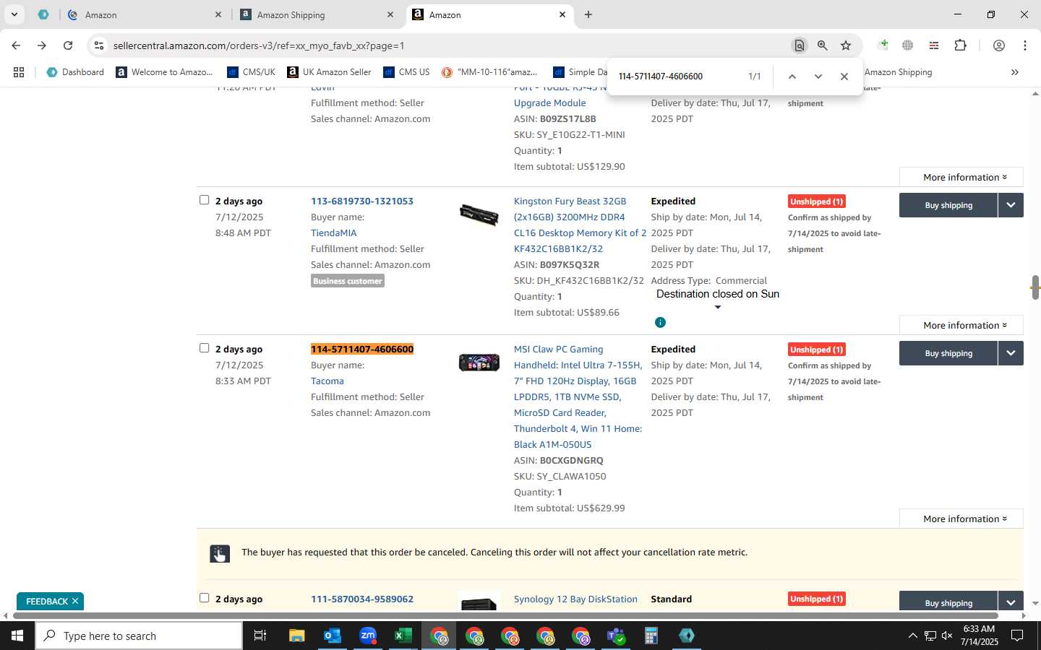Expand More information for Kingston order
Screen dimensions: 1041x650
tap(961, 325)
